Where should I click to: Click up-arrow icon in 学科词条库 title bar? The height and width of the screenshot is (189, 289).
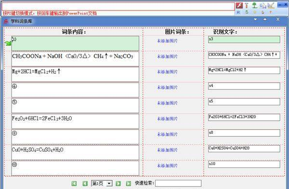[x=265, y=19]
